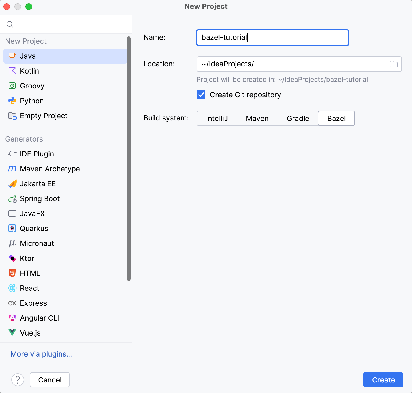Uncheck Create Git repository checkbox
The width and height of the screenshot is (412, 393).
pos(201,95)
